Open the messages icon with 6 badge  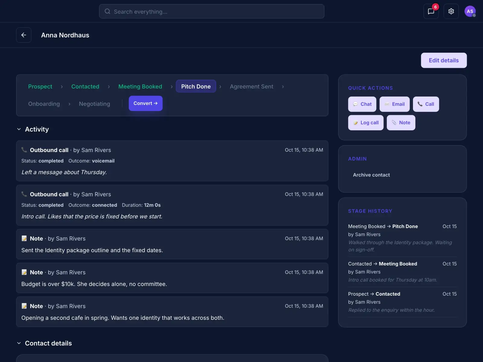[431, 11]
